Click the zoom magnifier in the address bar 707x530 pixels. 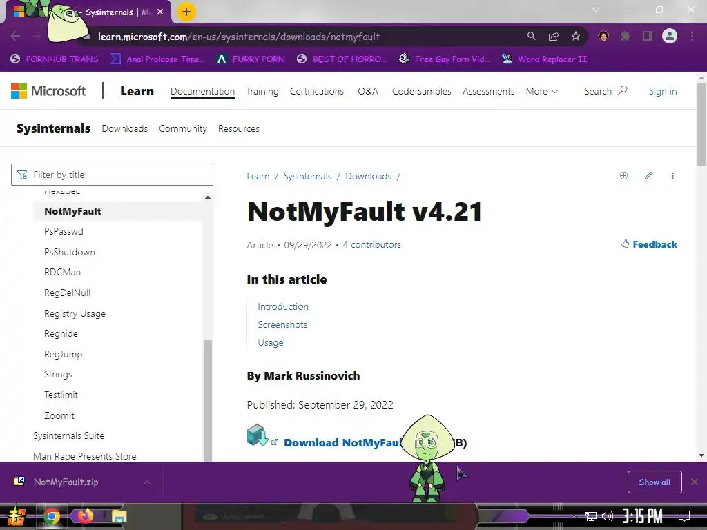click(532, 36)
